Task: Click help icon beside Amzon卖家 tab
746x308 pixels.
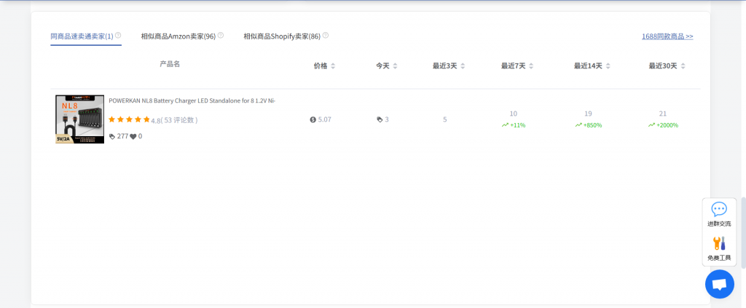Action: tap(221, 35)
